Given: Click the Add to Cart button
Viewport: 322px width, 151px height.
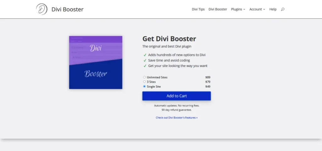Looking at the screenshot, I should click(177, 96).
